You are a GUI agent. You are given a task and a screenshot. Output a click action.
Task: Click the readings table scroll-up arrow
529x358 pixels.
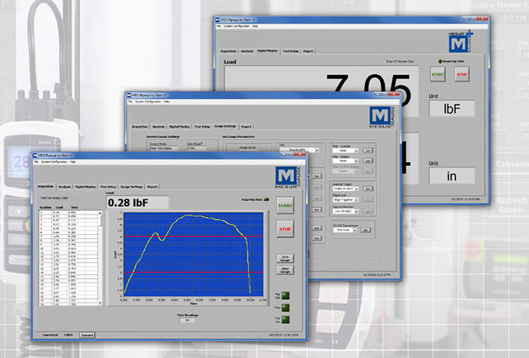[100, 214]
